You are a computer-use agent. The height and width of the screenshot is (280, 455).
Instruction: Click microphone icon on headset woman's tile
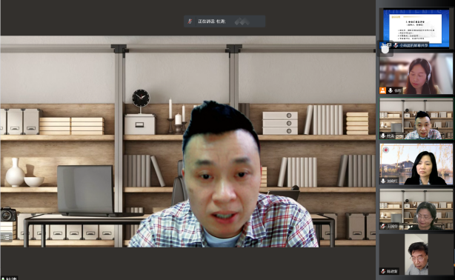(391, 90)
